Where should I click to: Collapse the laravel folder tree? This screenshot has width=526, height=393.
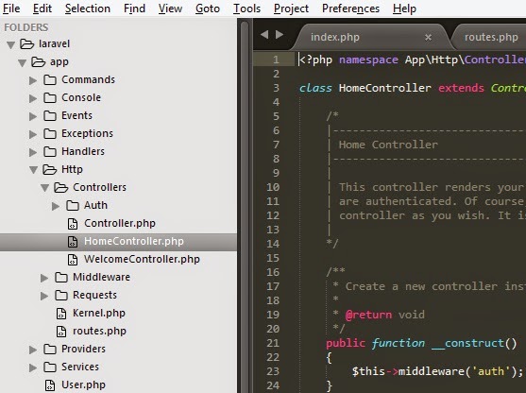tap(11, 44)
